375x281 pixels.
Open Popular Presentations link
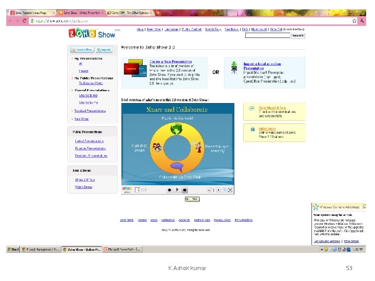pyautogui.click(x=90, y=148)
